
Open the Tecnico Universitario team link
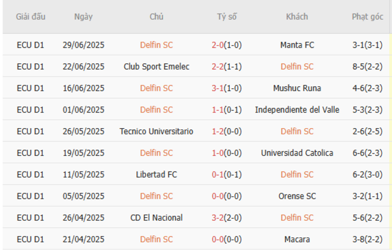[156, 131]
